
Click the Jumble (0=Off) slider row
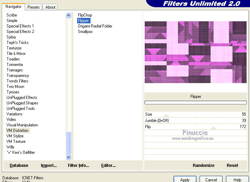tap(195, 121)
